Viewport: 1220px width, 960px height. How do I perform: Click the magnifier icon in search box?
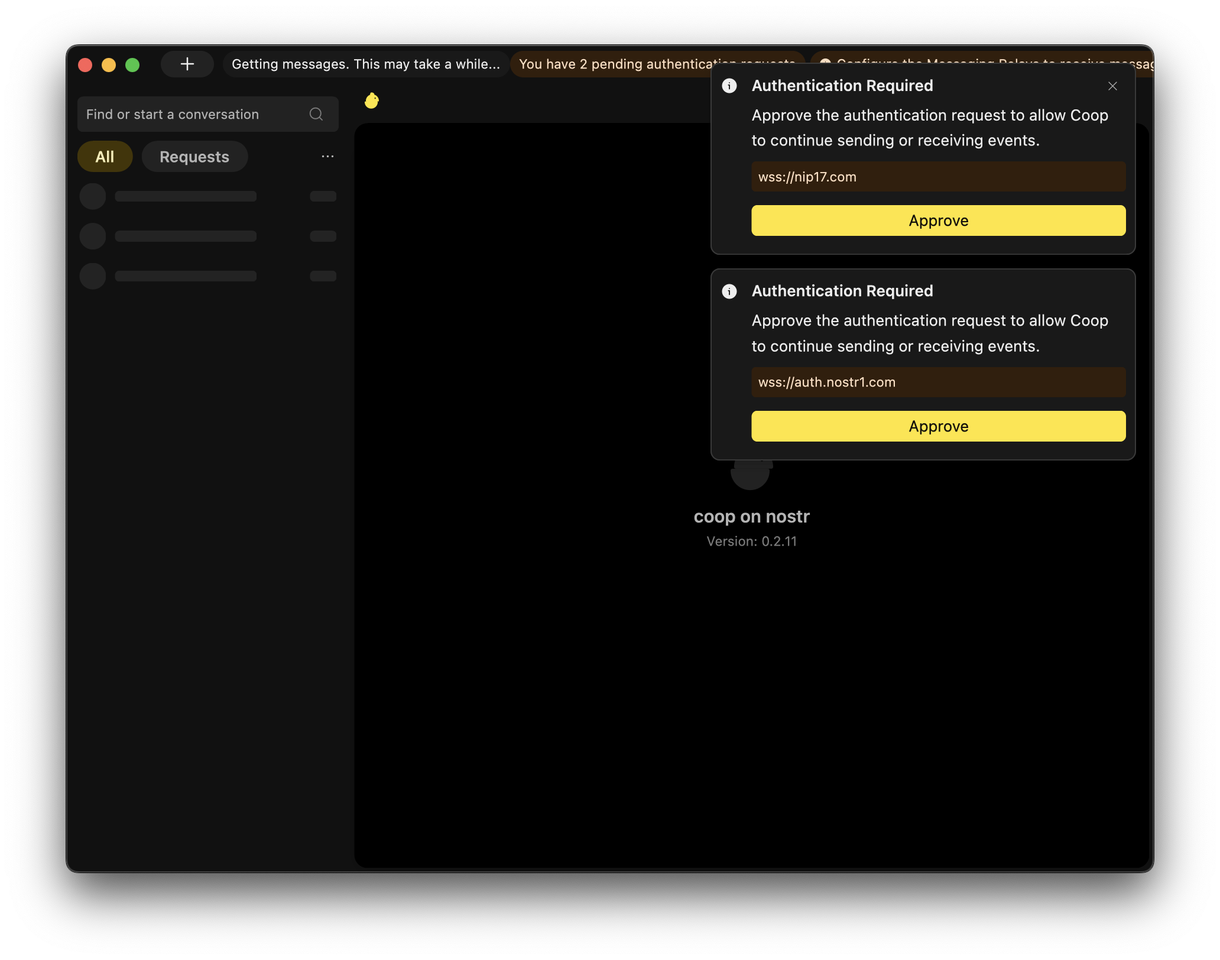[316, 114]
